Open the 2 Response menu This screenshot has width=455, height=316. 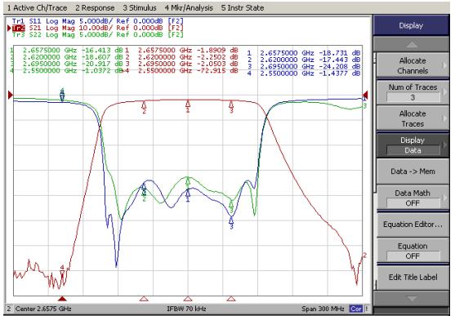tap(95, 8)
